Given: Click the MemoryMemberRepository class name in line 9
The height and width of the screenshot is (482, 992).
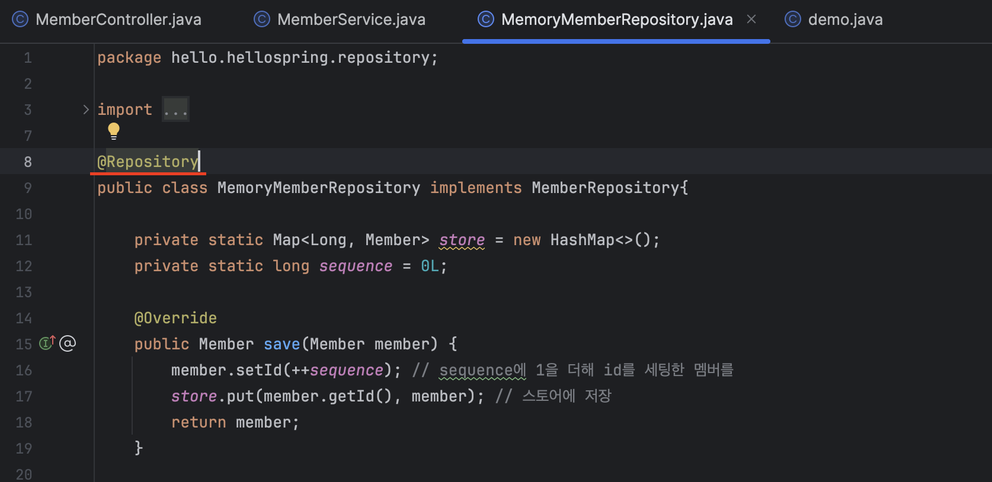Looking at the screenshot, I should tap(319, 188).
